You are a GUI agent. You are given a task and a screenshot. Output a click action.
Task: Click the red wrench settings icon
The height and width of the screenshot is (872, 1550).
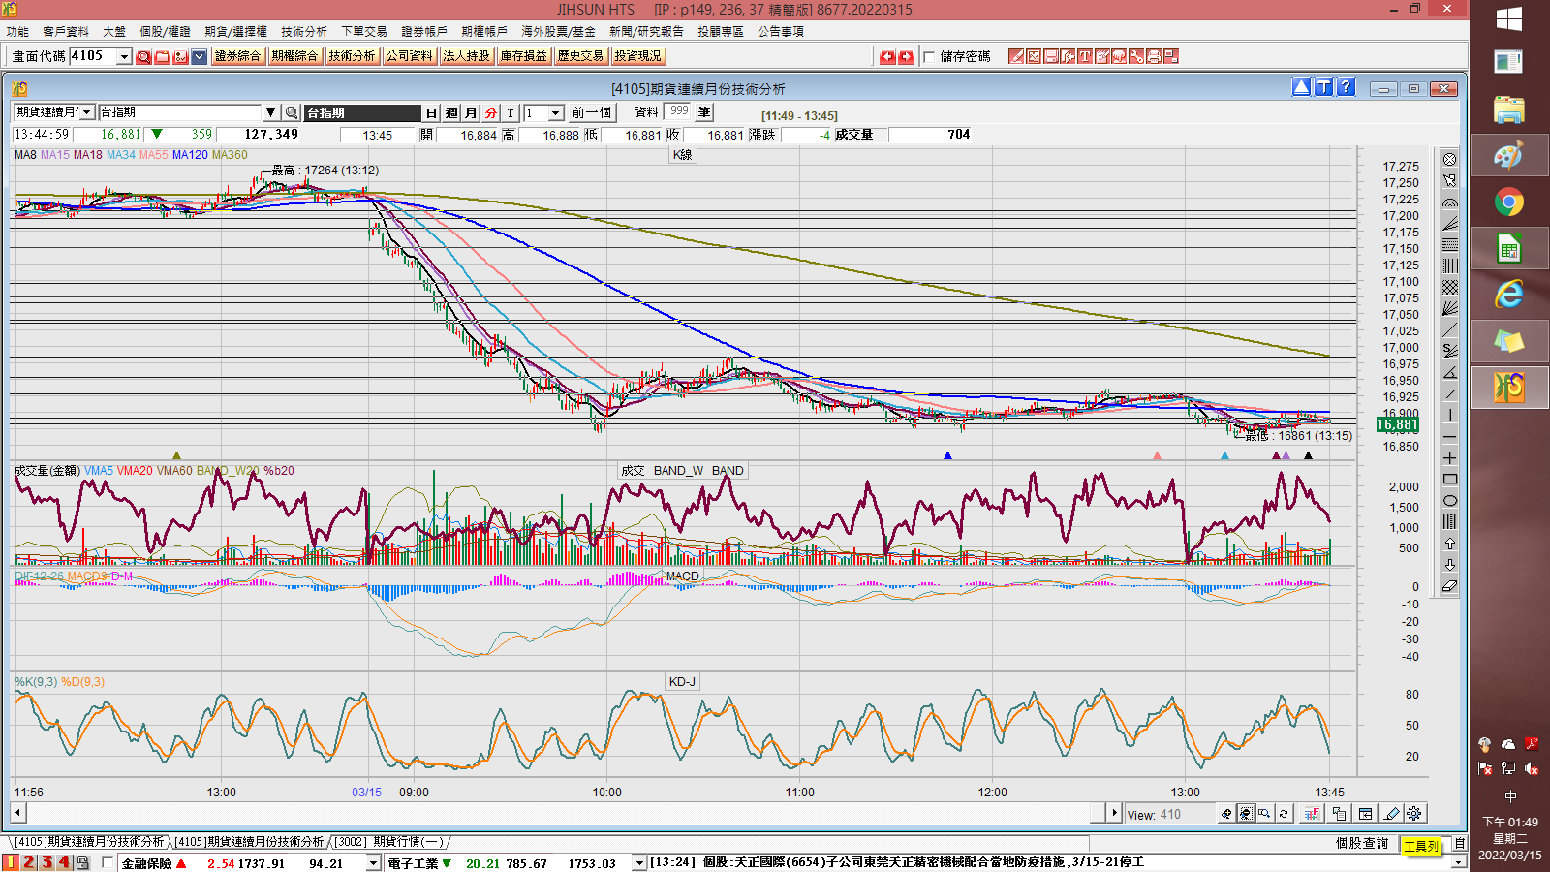coord(1136,56)
